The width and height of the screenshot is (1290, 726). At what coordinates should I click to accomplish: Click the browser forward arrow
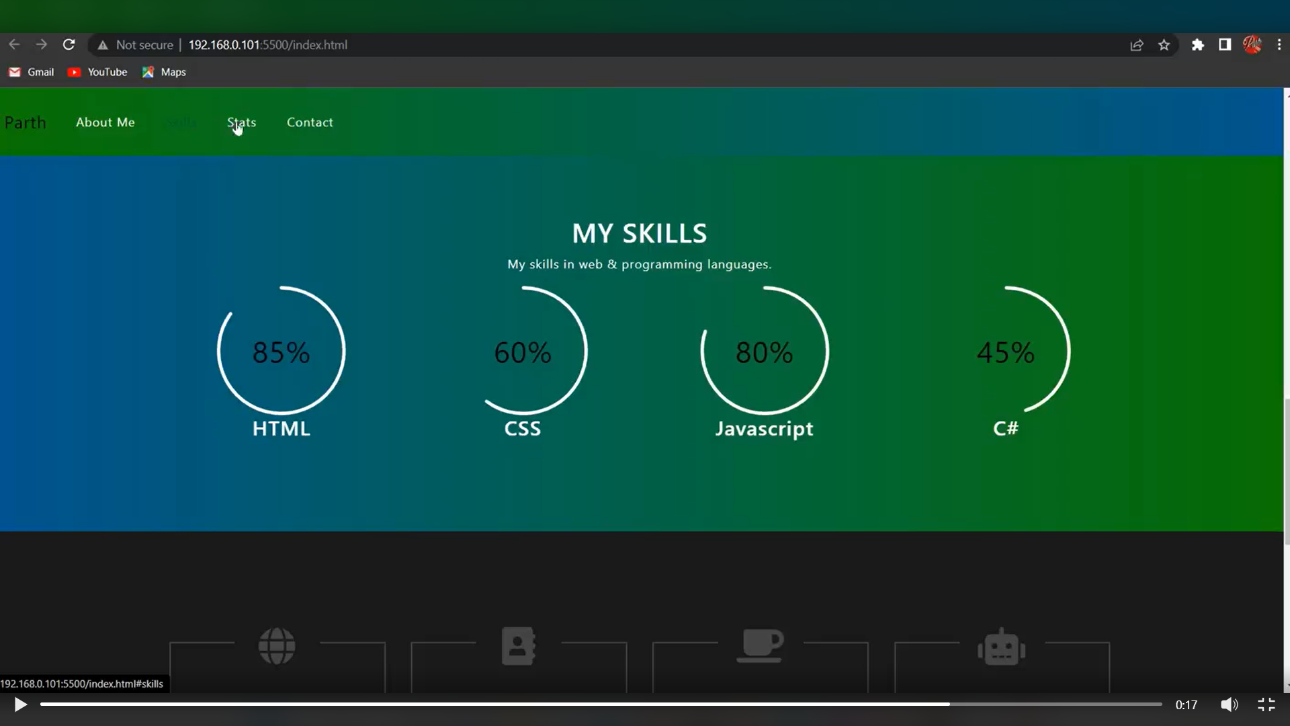(42, 45)
